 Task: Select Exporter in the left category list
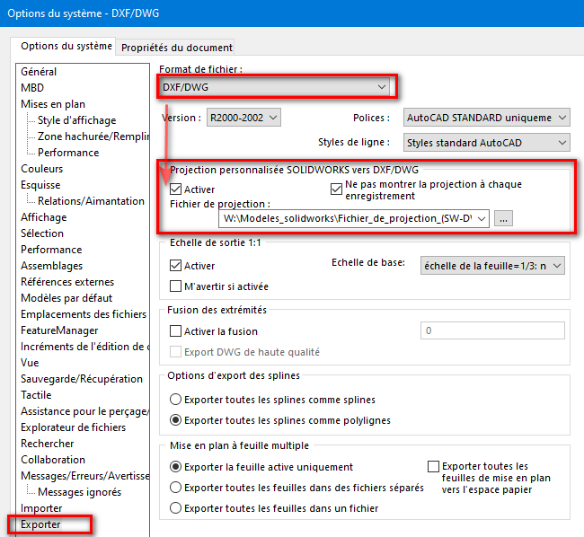click(x=41, y=524)
